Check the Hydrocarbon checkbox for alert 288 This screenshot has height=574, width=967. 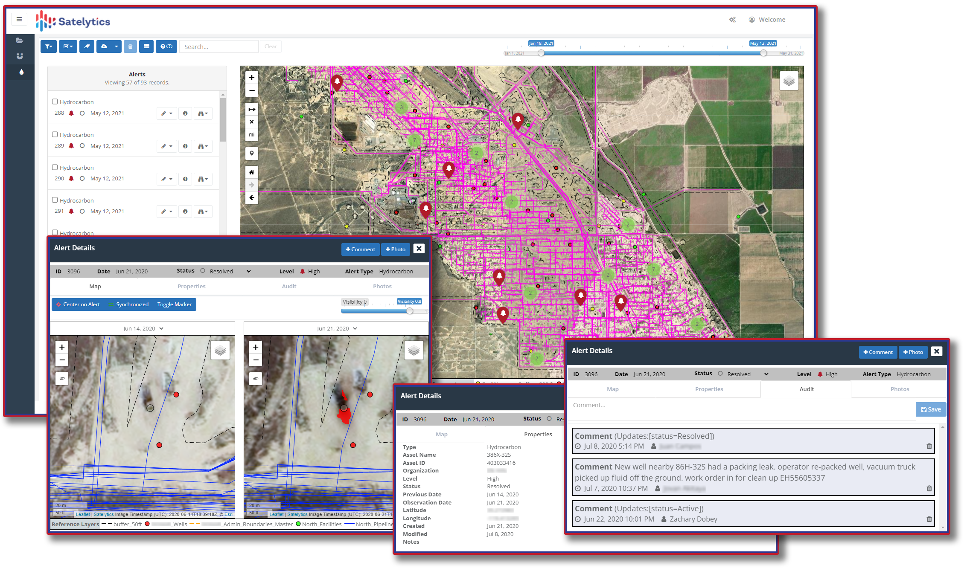tap(55, 101)
